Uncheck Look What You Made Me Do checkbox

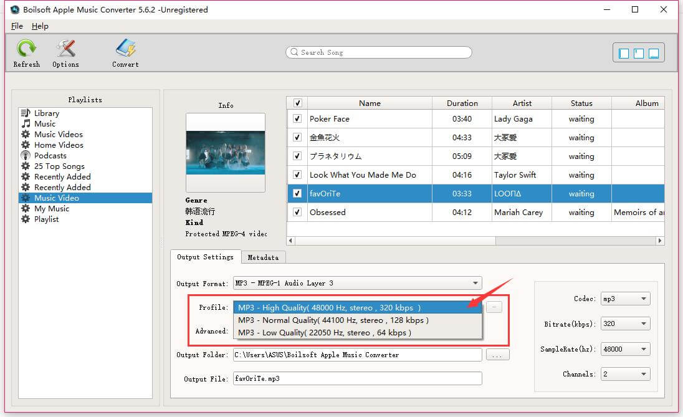(297, 175)
